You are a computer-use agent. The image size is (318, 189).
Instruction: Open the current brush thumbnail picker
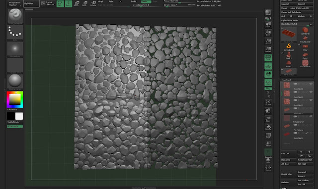click(15, 16)
